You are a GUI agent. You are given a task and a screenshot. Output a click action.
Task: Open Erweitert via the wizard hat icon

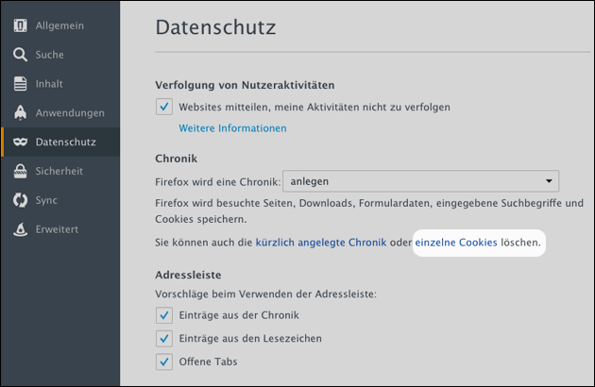[x=20, y=230]
